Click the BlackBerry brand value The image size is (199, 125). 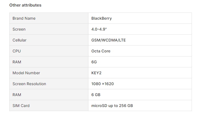click(x=102, y=18)
